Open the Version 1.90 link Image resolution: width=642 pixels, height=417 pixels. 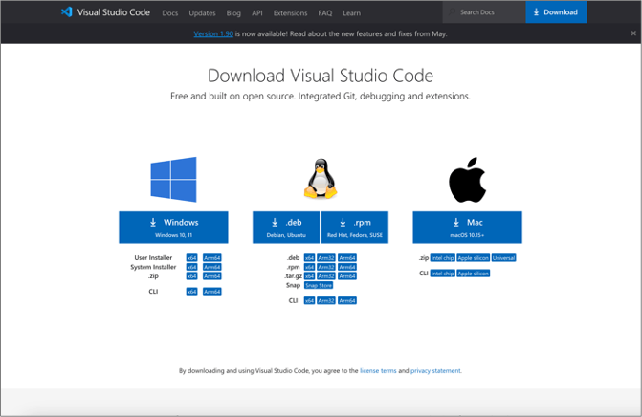point(211,33)
